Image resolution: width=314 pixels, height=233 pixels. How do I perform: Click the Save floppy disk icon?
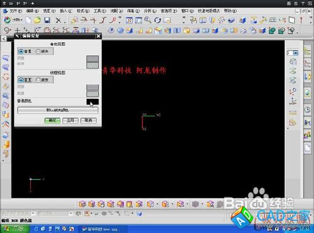pyautogui.click(x=47, y=20)
